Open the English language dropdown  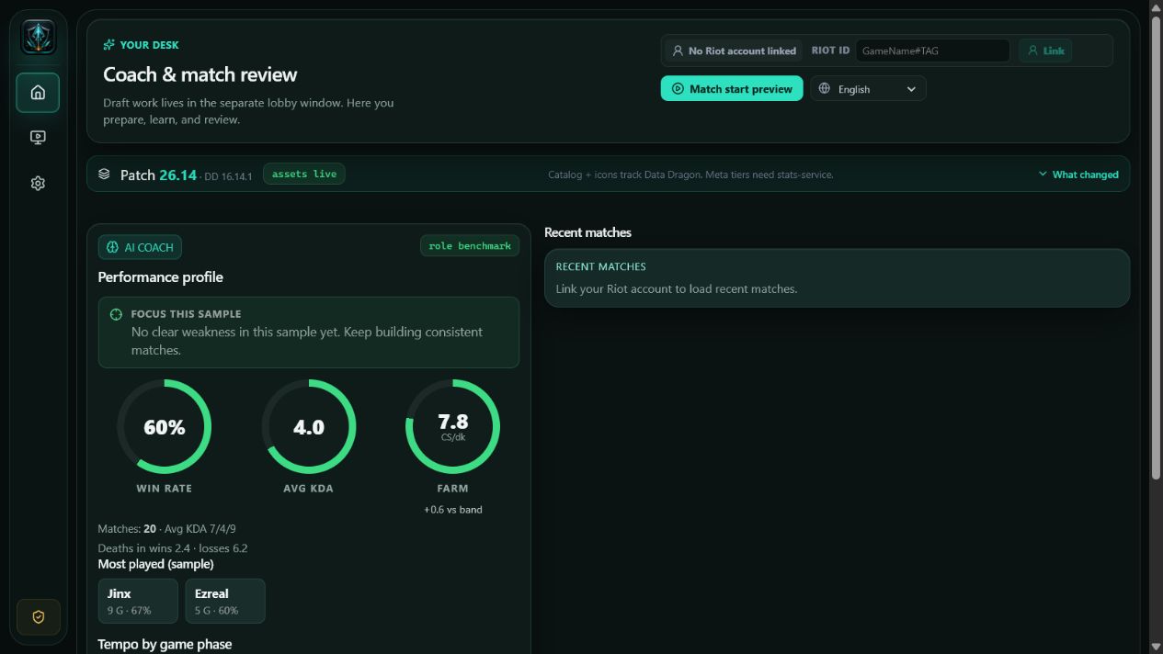868,89
